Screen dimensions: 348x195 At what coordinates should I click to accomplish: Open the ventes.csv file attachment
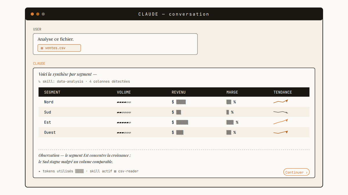tap(59, 48)
